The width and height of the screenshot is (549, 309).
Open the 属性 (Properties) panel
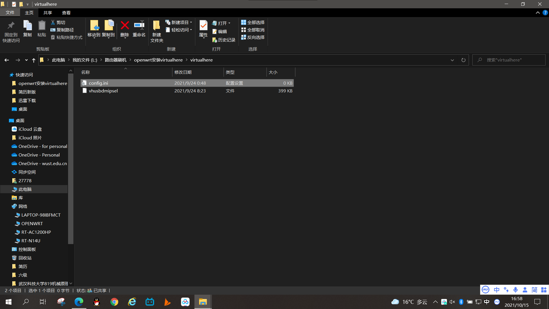point(203,29)
